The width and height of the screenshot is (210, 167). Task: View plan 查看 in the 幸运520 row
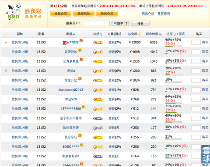point(112,99)
